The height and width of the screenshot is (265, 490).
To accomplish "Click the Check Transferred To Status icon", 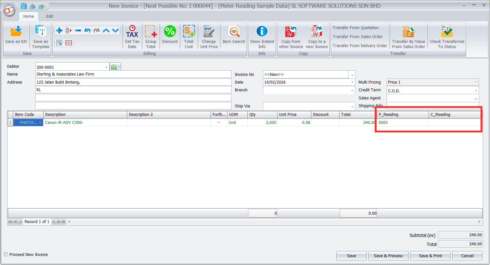I will point(447,32).
